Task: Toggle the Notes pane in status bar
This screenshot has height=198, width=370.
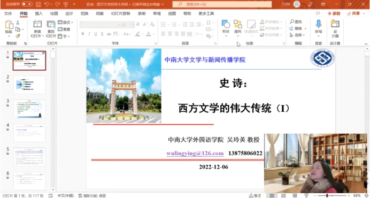Action: click(x=256, y=196)
